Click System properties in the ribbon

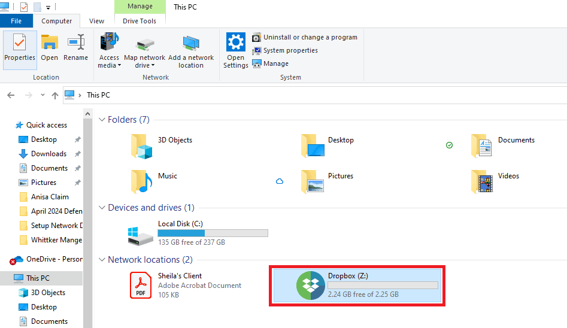(285, 50)
